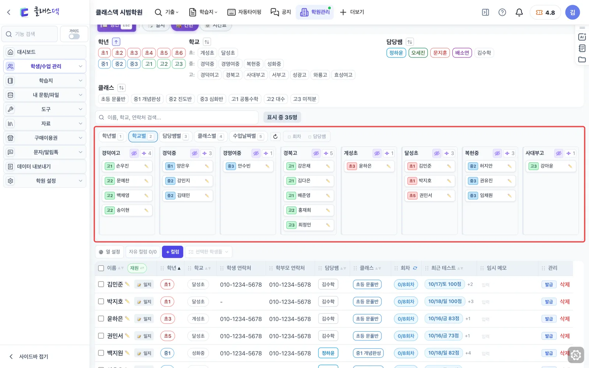Sort 학년 with the up-arrow icon
Image resolution: width=589 pixels, height=368 pixels.
pyautogui.click(x=116, y=42)
